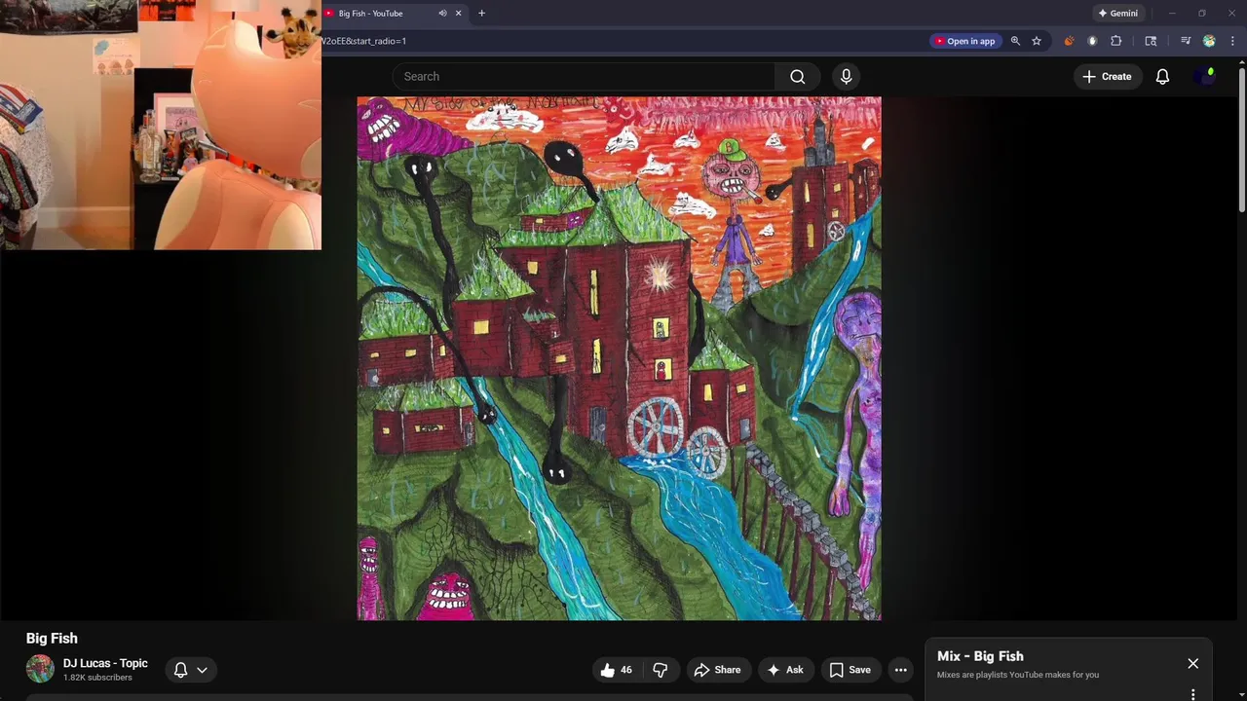This screenshot has width=1247, height=701.
Task: Ask about this video
Action: (785, 670)
